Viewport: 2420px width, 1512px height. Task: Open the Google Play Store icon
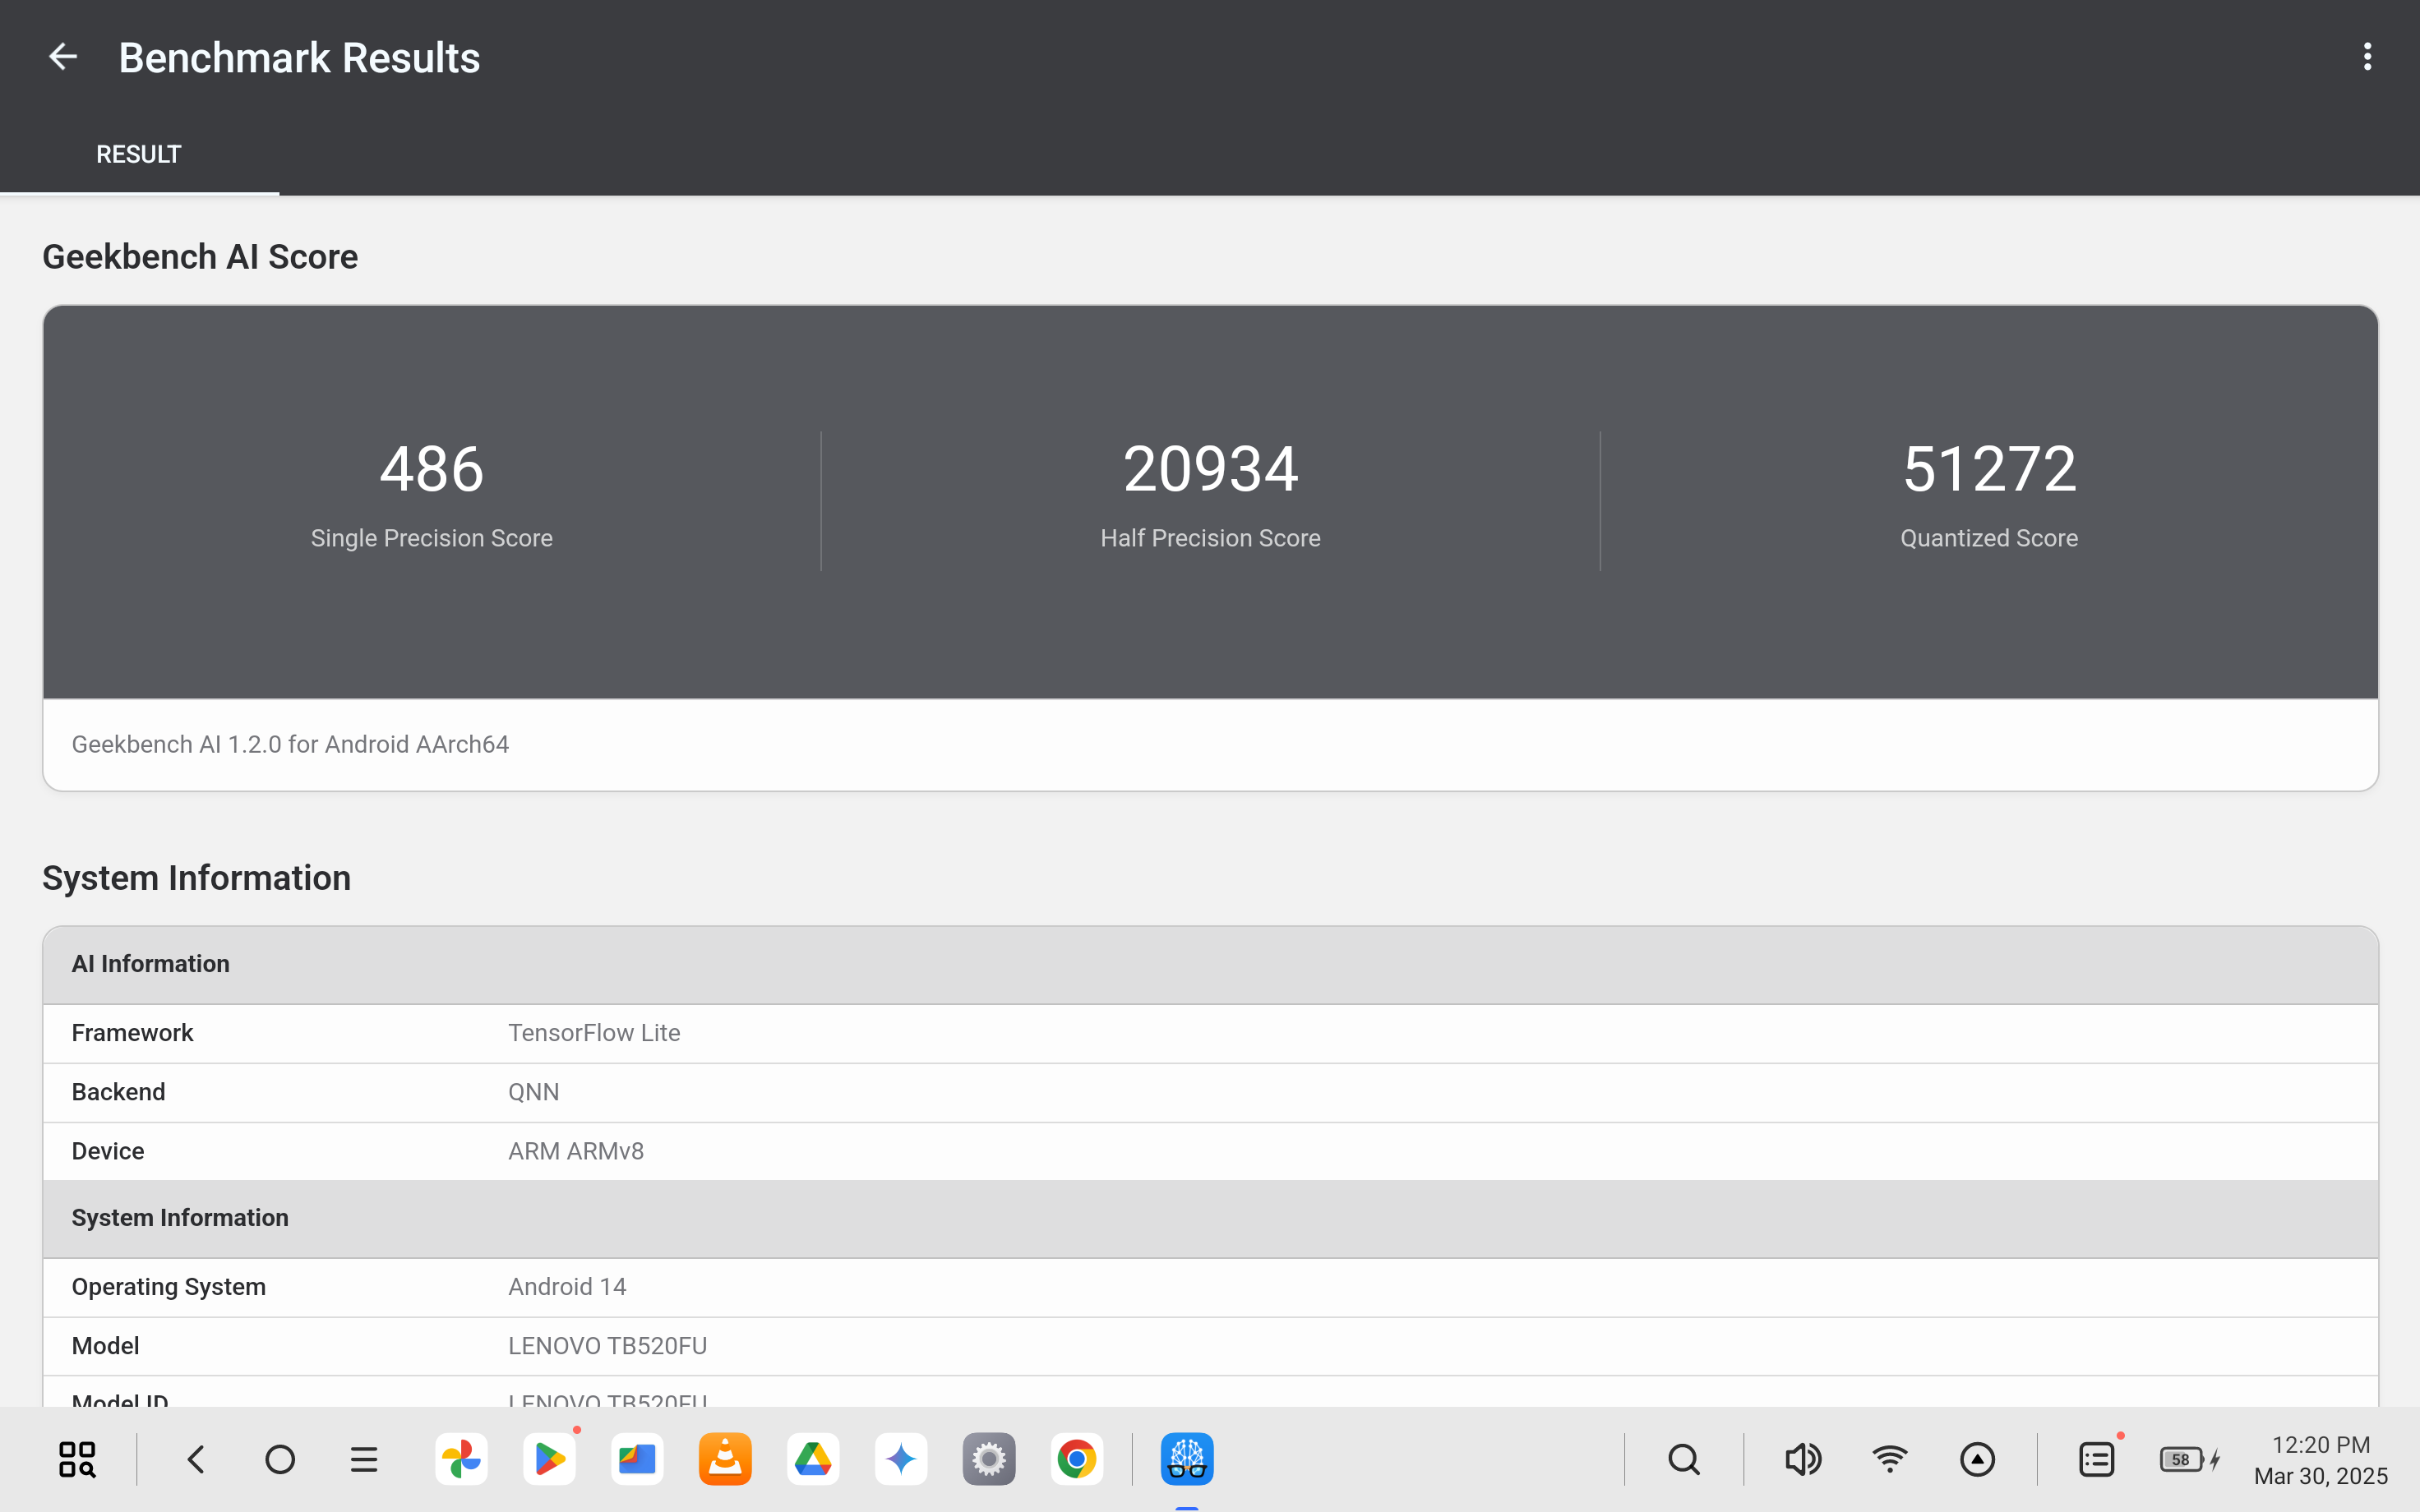click(549, 1459)
